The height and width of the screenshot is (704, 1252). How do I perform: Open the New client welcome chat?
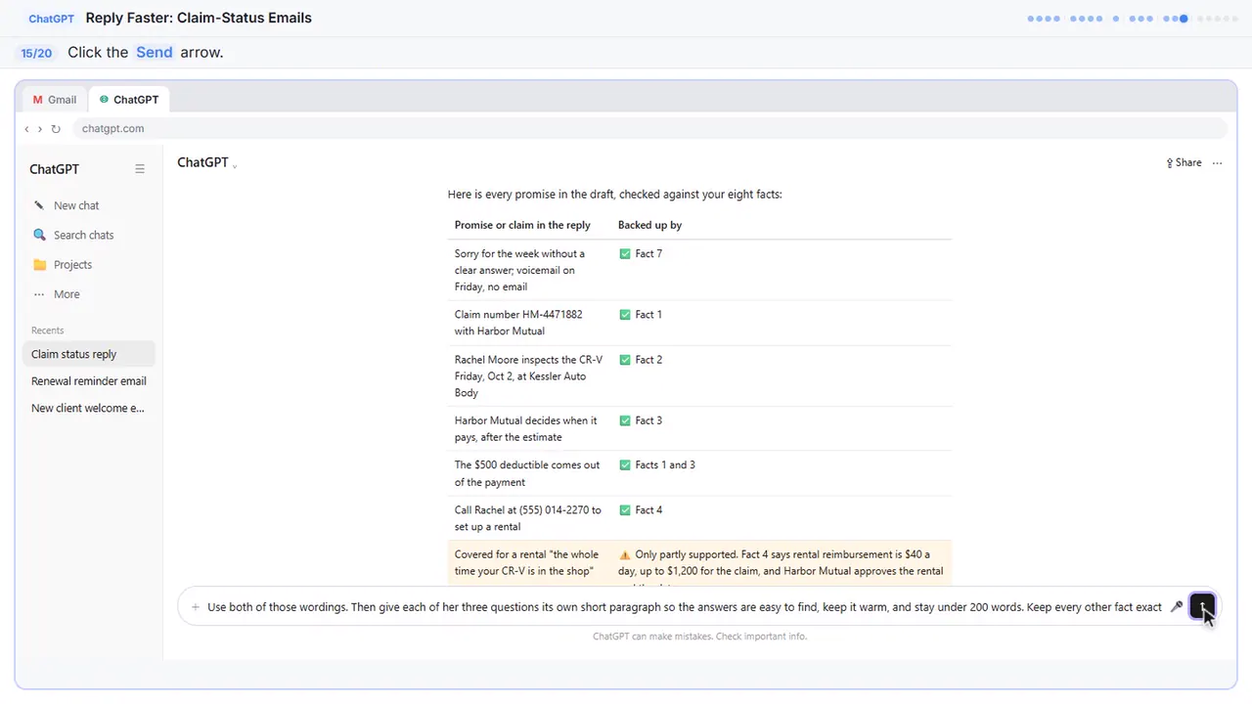click(88, 409)
